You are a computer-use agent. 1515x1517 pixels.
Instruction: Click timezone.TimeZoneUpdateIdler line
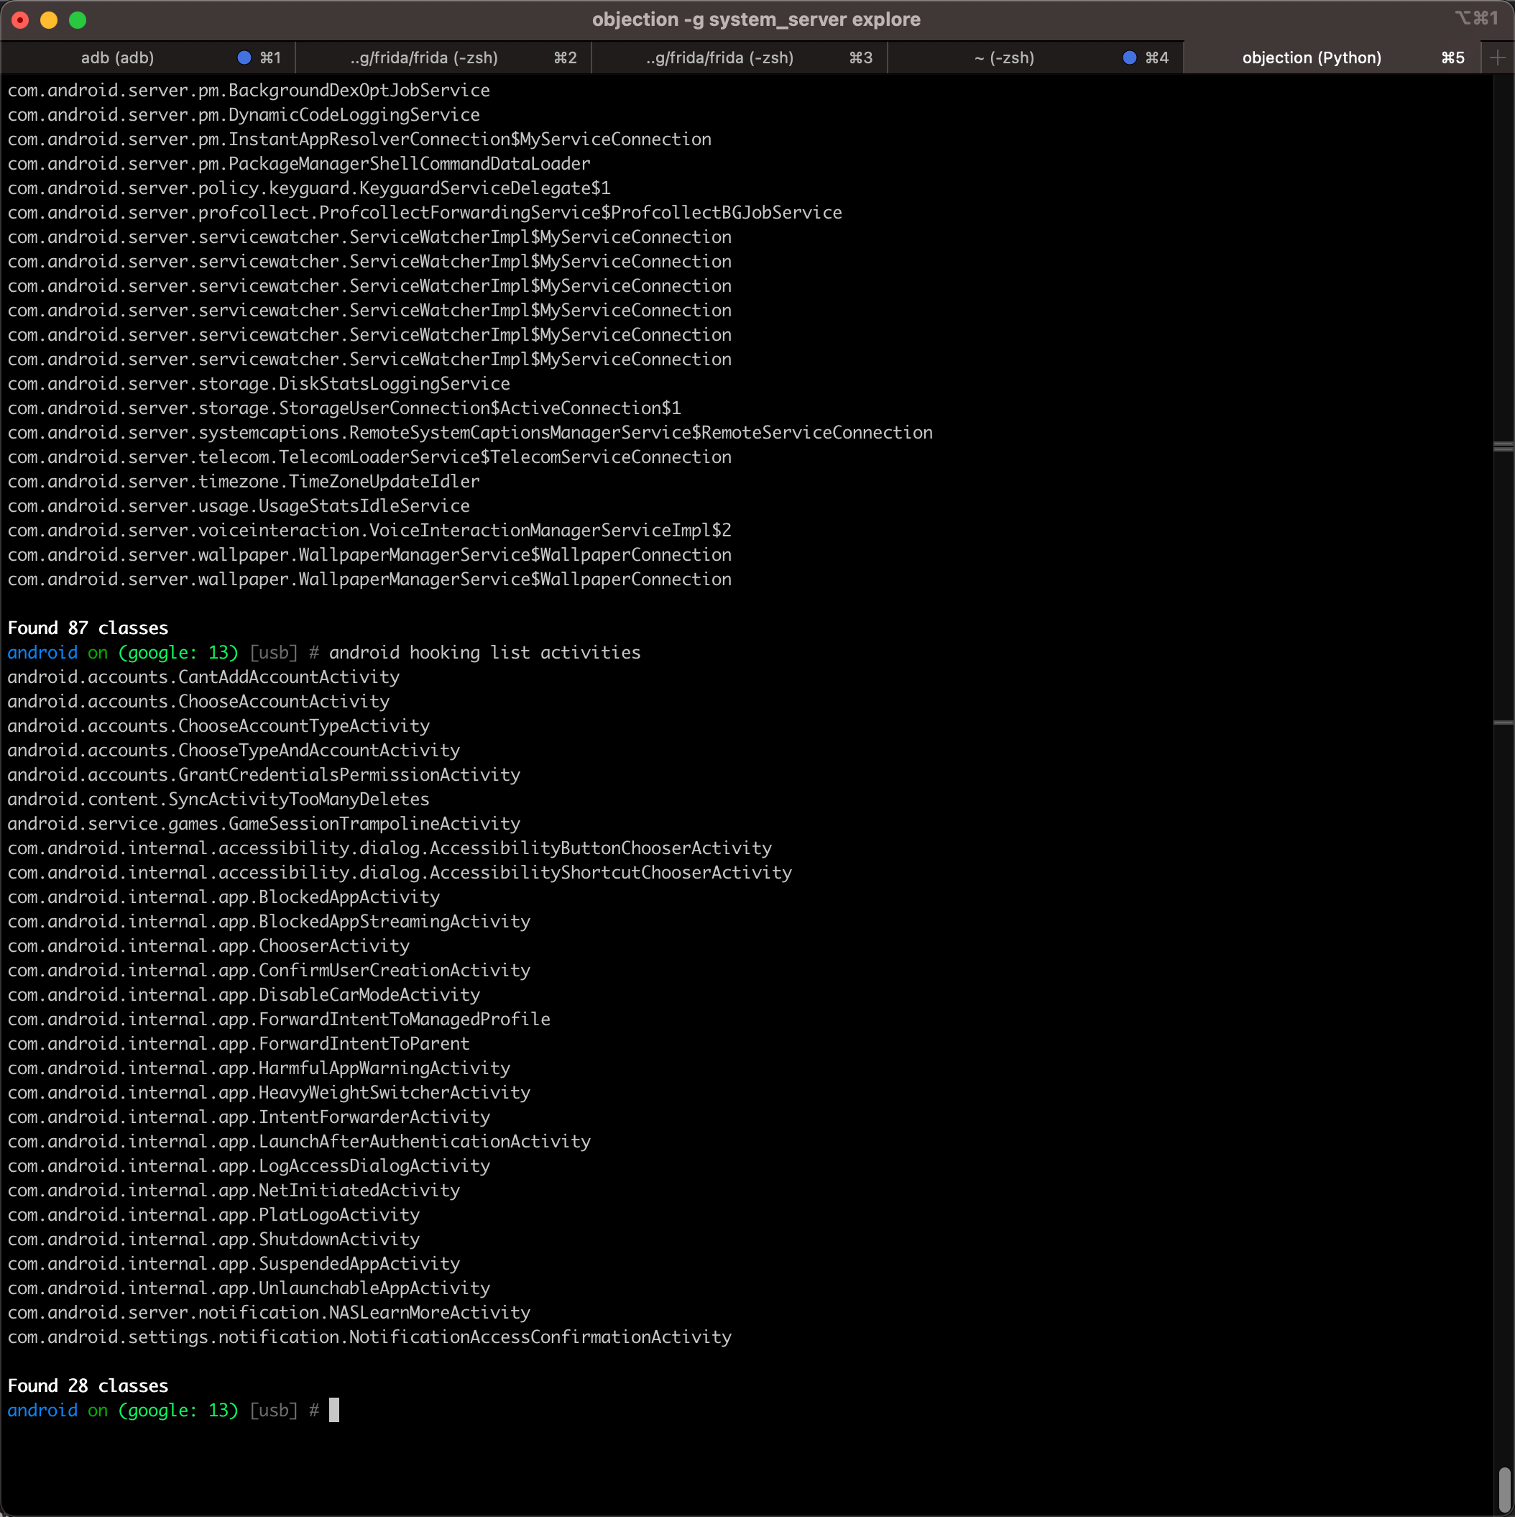(244, 481)
